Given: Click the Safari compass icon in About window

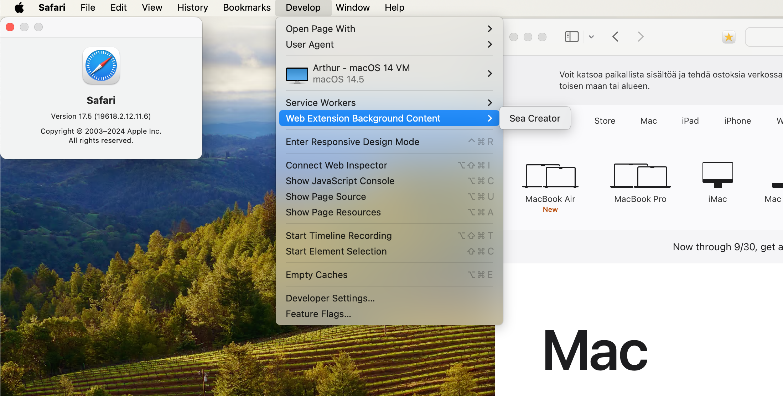Looking at the screenshot, I should pos(101,66).
